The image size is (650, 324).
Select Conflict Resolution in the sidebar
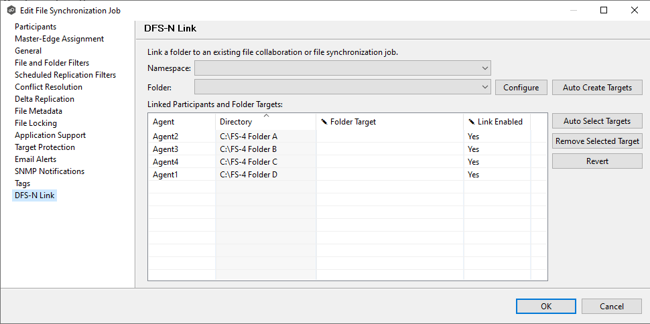48,87
